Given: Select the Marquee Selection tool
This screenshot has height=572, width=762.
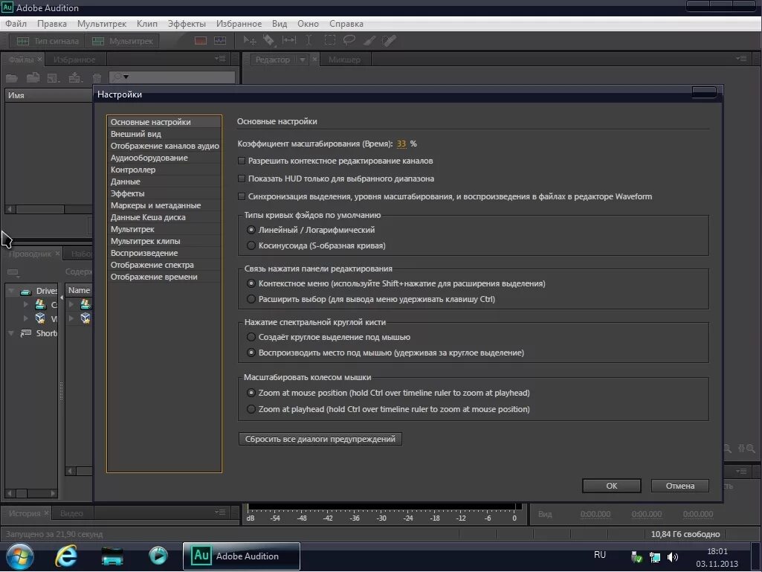Looking at the screenshot, I should [330, 40].
